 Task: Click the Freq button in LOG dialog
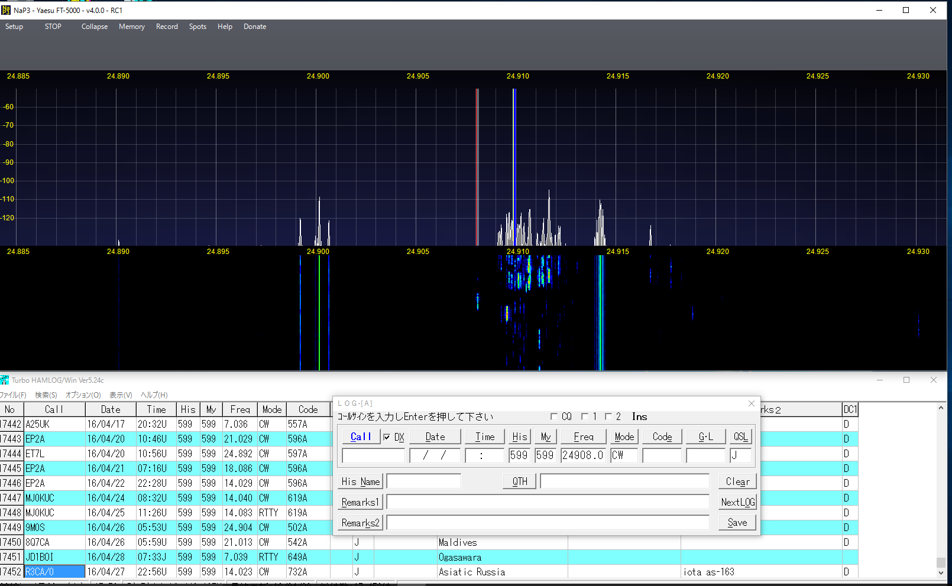(584, 437)
